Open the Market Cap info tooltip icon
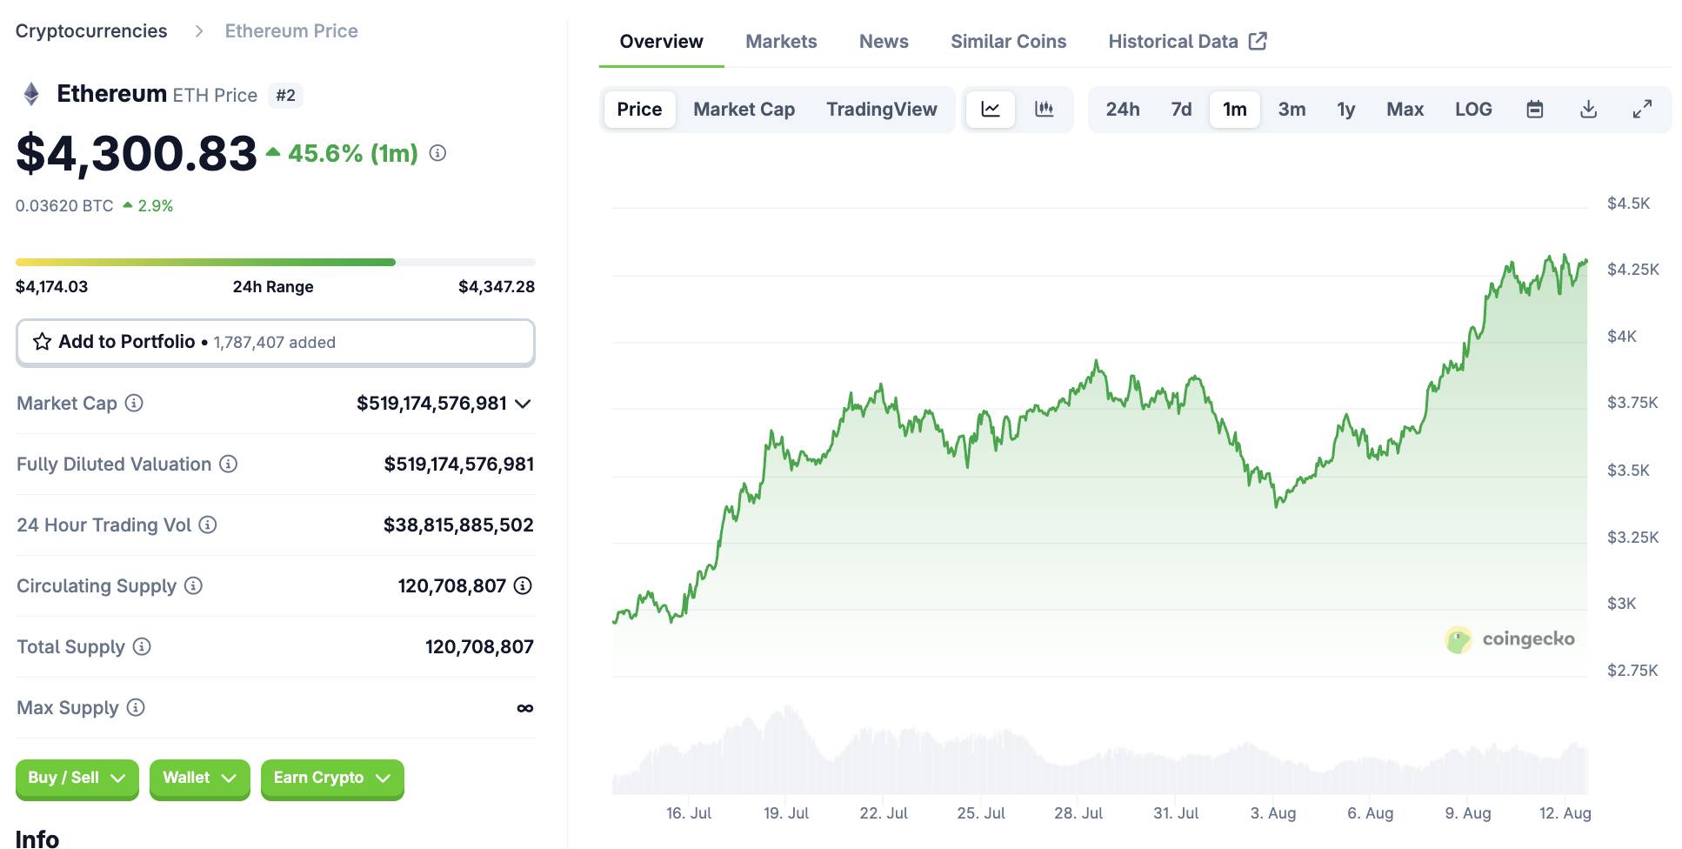This screenshot has width=1682, height=849. click(134, 403)
